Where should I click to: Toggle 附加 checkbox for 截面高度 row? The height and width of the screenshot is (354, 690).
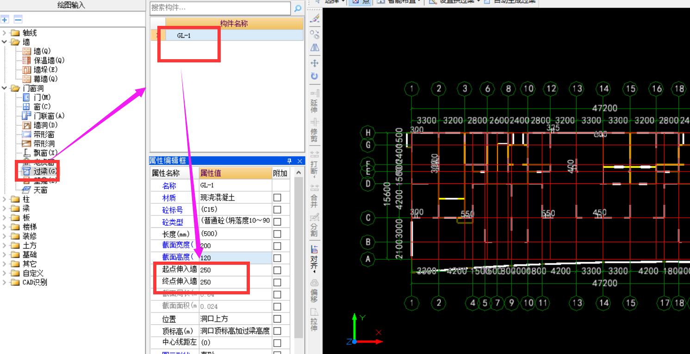pyautogui.click(x=277, y=258)
